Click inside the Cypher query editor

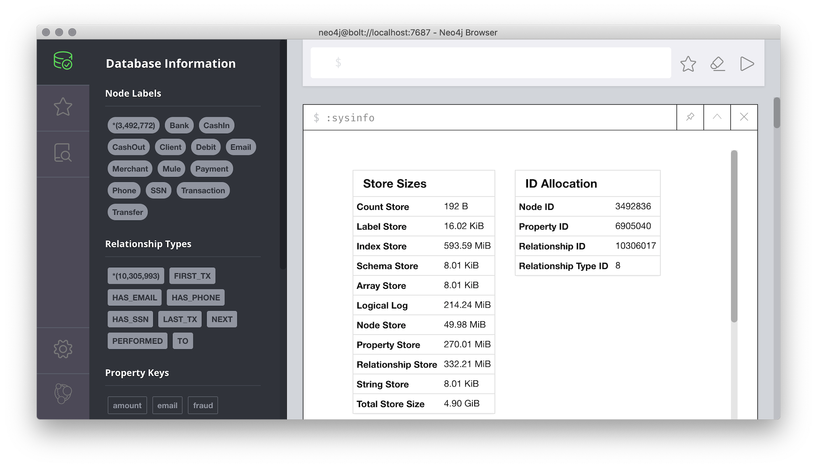(490, 63)
